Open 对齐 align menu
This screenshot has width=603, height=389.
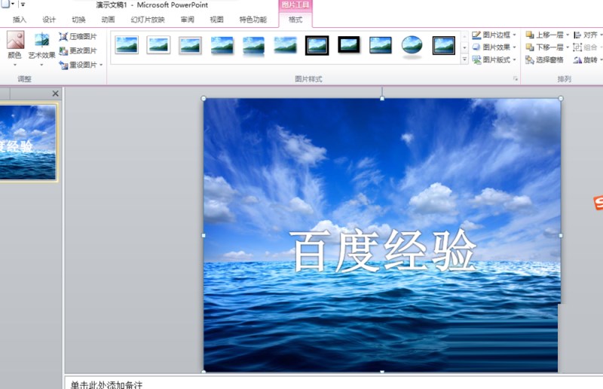click(586, 35)
